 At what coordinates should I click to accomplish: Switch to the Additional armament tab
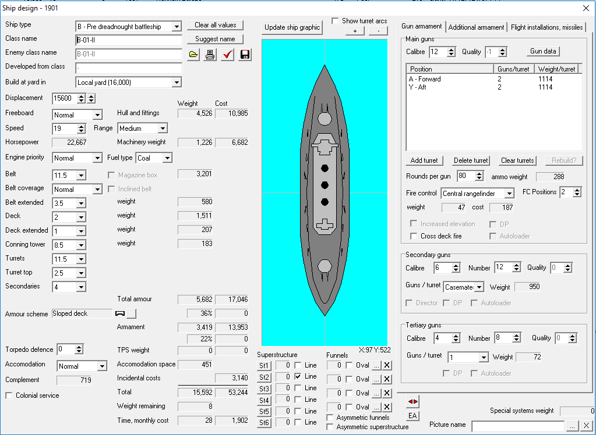[476, 27]
